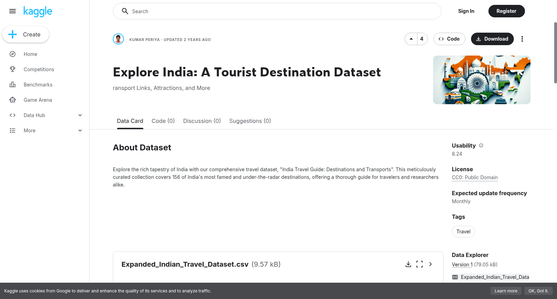Image resolution: width=557 pixels, height=299 pixels.
Task: Focus the Search input field
Action: 277,11
